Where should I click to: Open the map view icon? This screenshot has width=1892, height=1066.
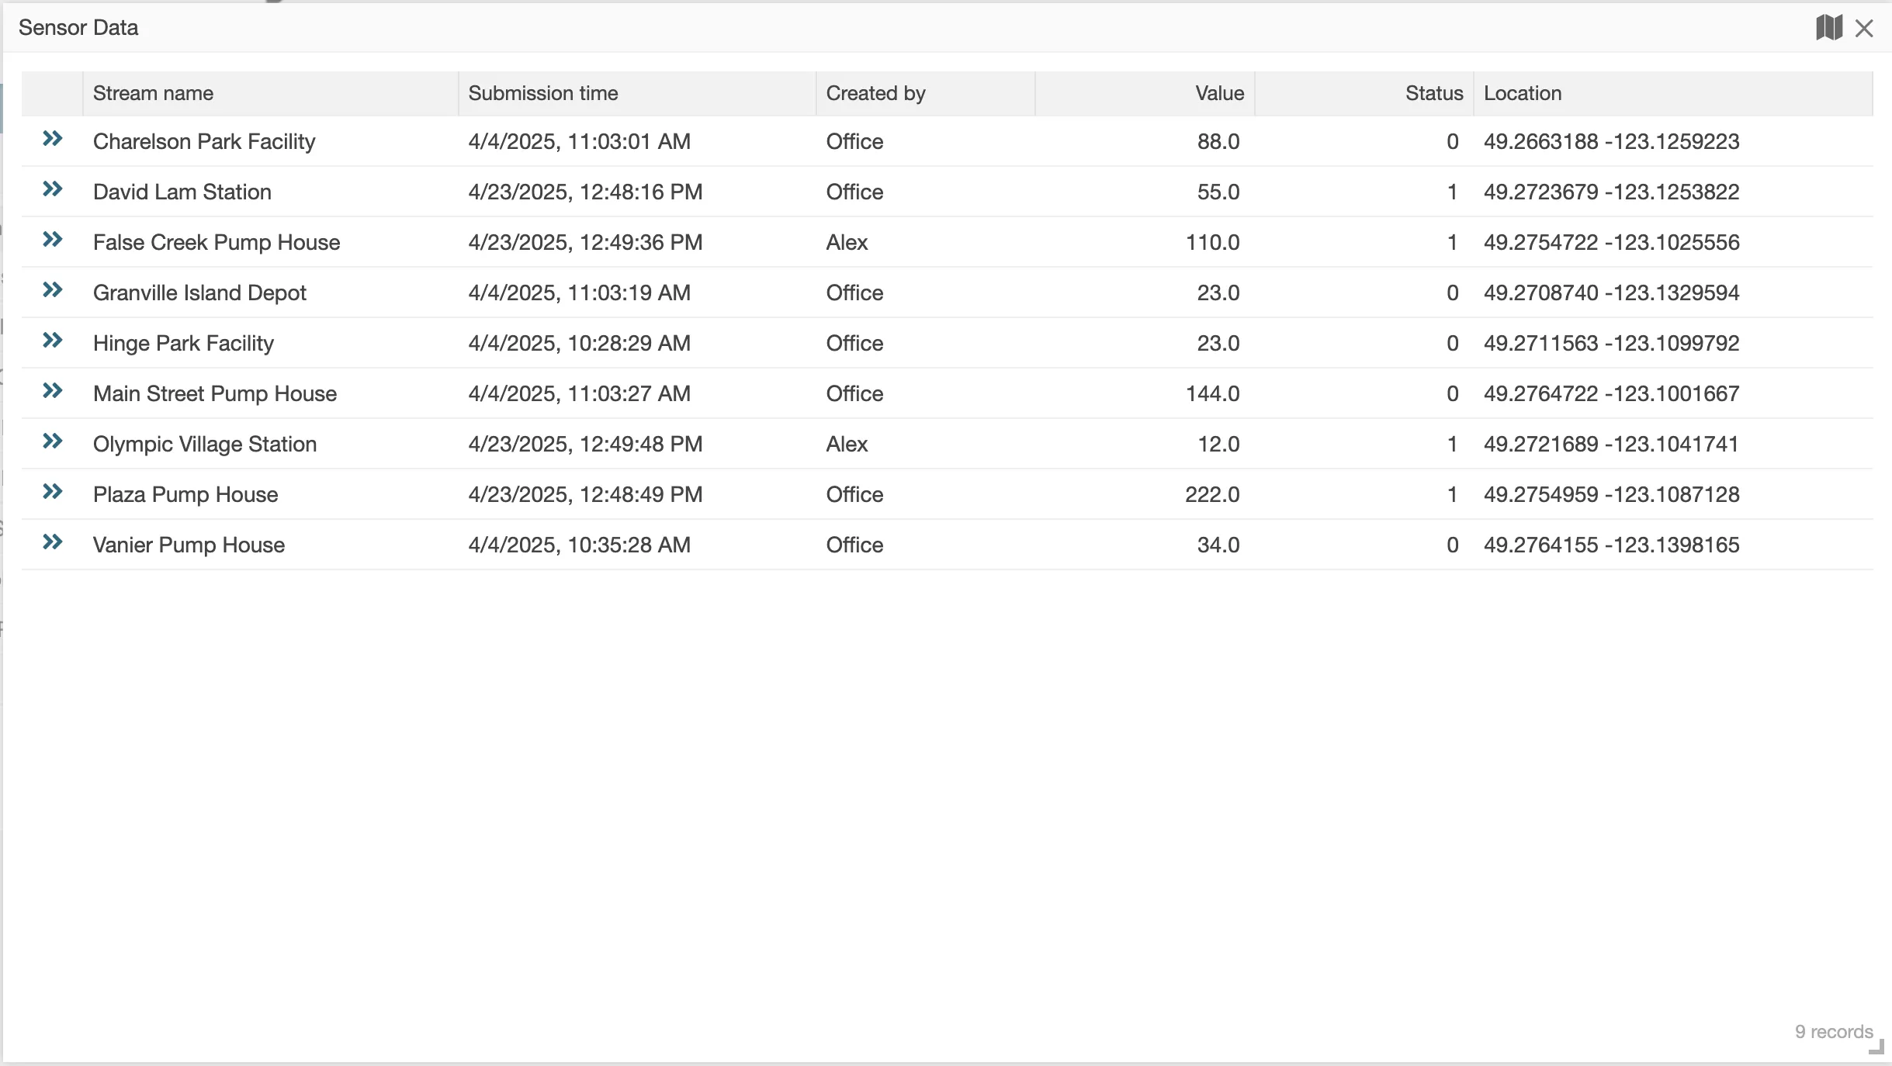1828,28
